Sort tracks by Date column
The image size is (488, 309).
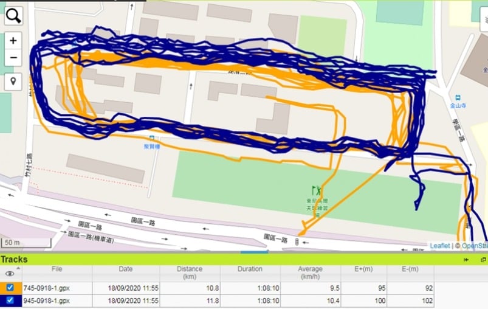coord(126,269)
